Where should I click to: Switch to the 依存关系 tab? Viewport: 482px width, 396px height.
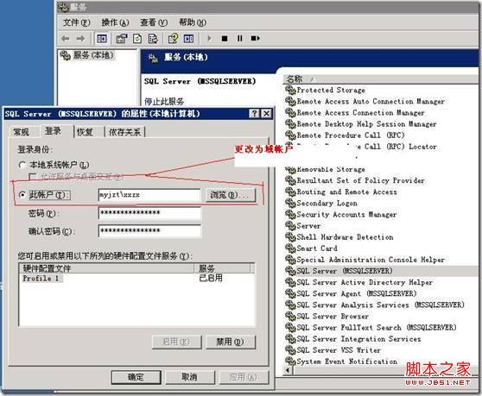(x=124, y=132)
